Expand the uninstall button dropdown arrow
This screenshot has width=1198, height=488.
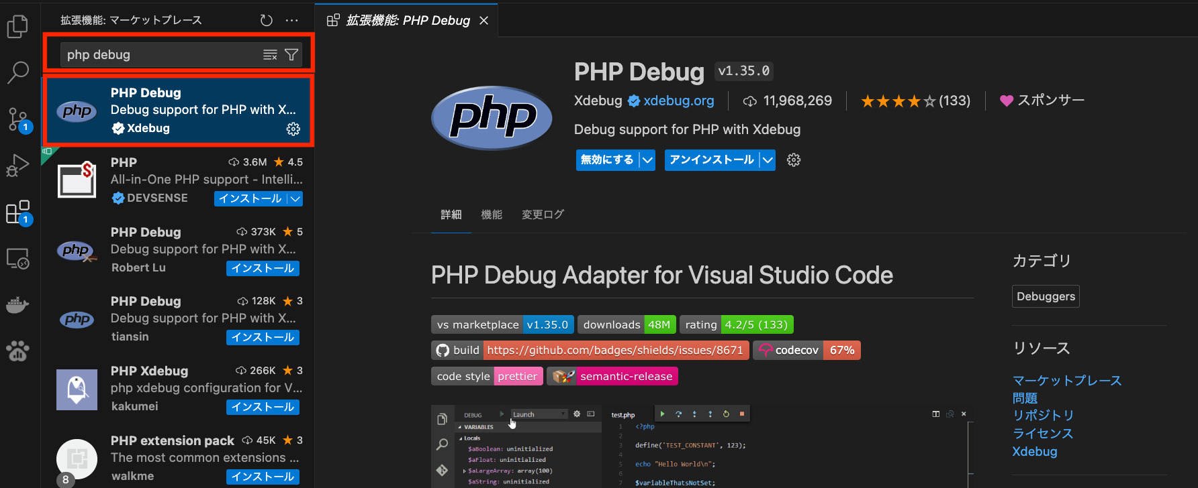768,160
